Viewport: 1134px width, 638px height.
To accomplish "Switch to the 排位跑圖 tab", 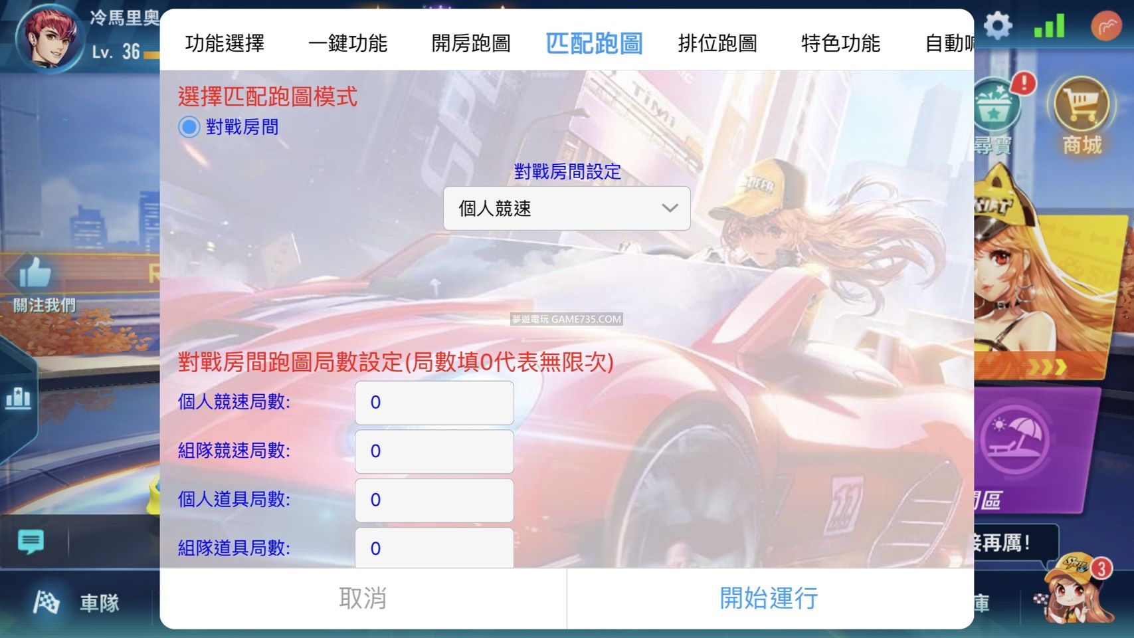I will click(717, 43).
